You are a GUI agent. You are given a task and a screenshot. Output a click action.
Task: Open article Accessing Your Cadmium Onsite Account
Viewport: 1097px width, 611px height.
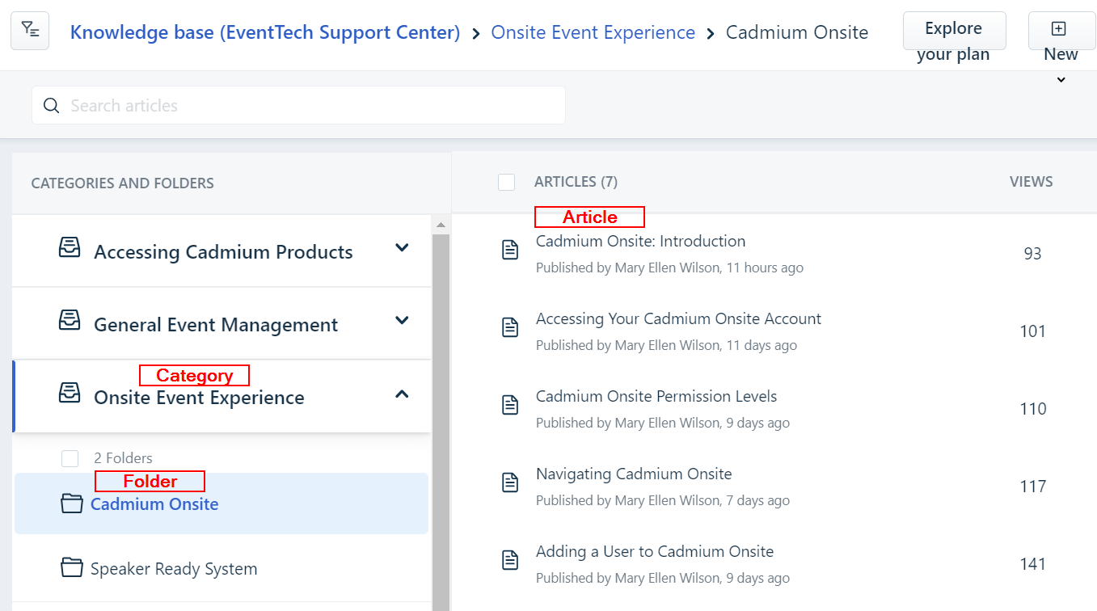(678, 318)
